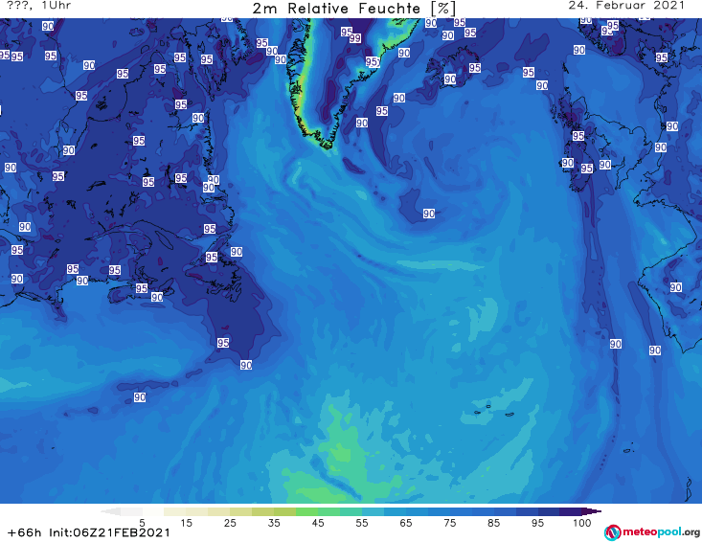Click the '???, 1Uhr' time label
Image resolution: width=702 pixels, height=542 pixels.
[x=39, y=6]
